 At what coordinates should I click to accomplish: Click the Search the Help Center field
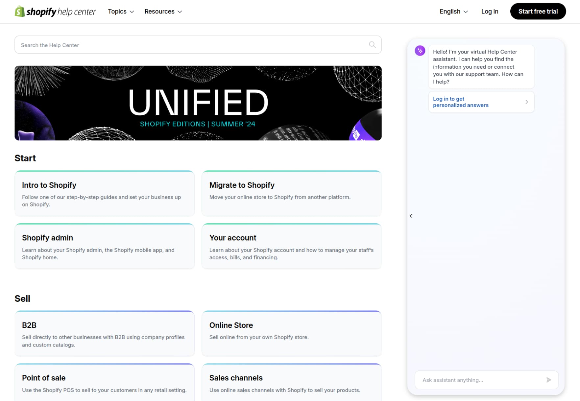pyautogui.click(x=198, y=45)
